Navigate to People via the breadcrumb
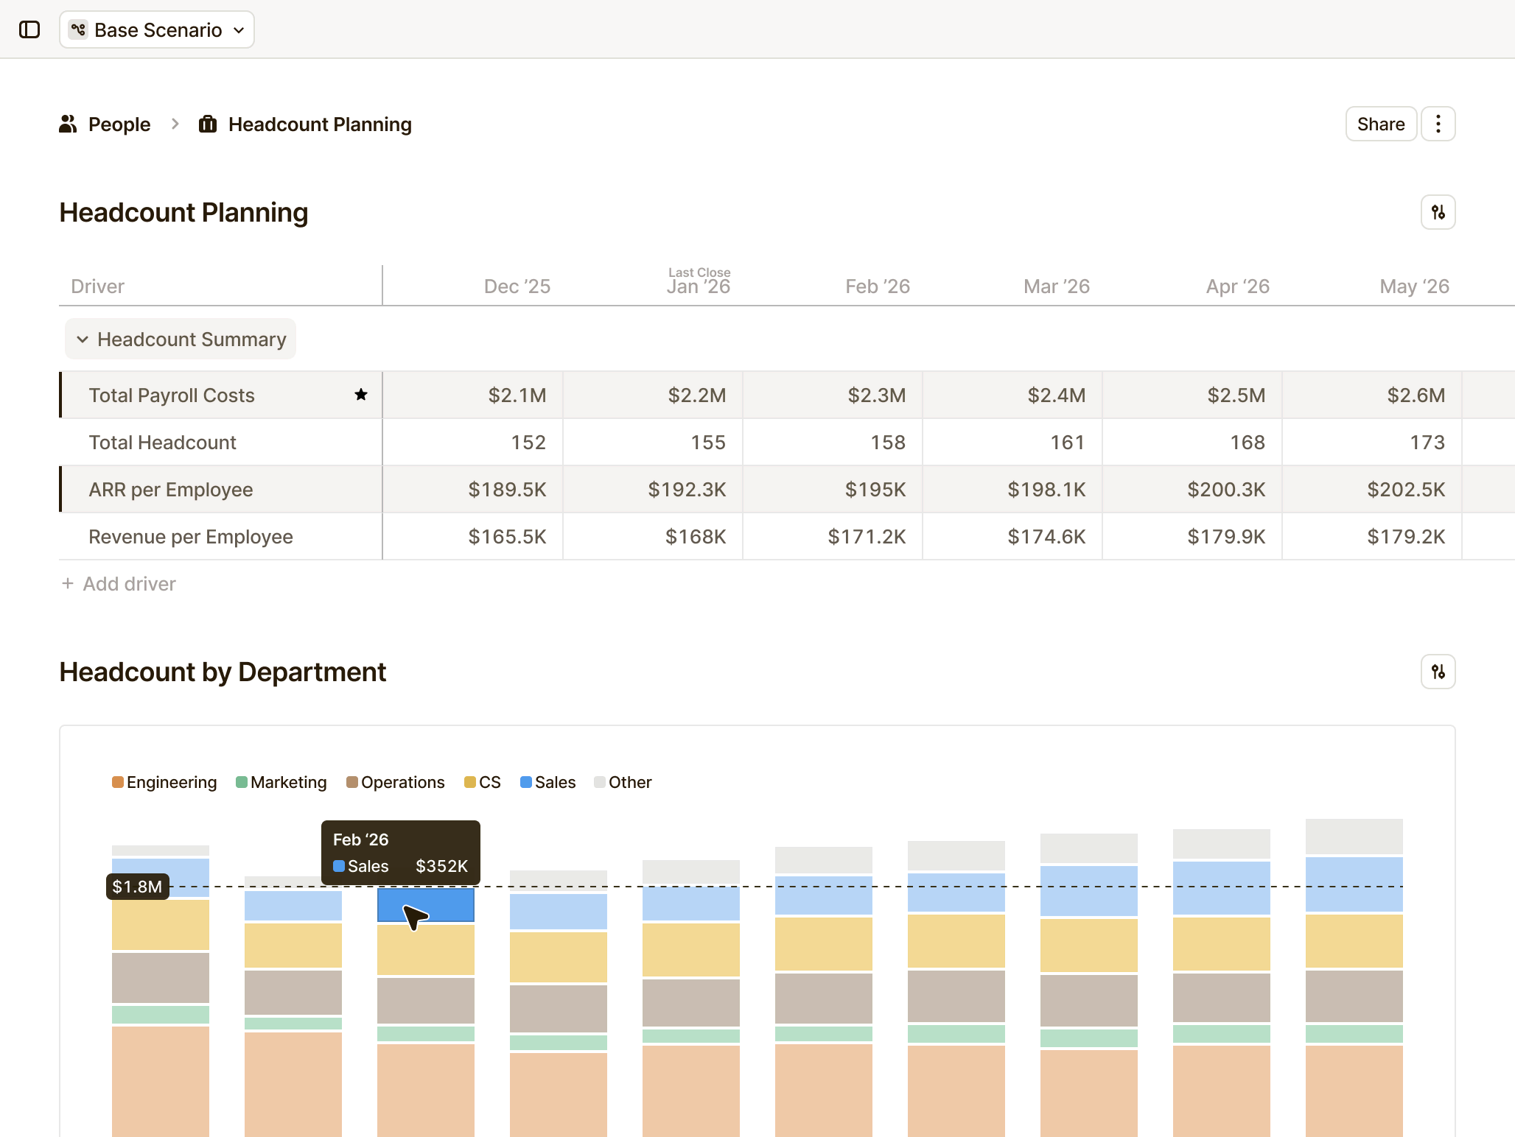1515x1137 pixels. [119, 124]
